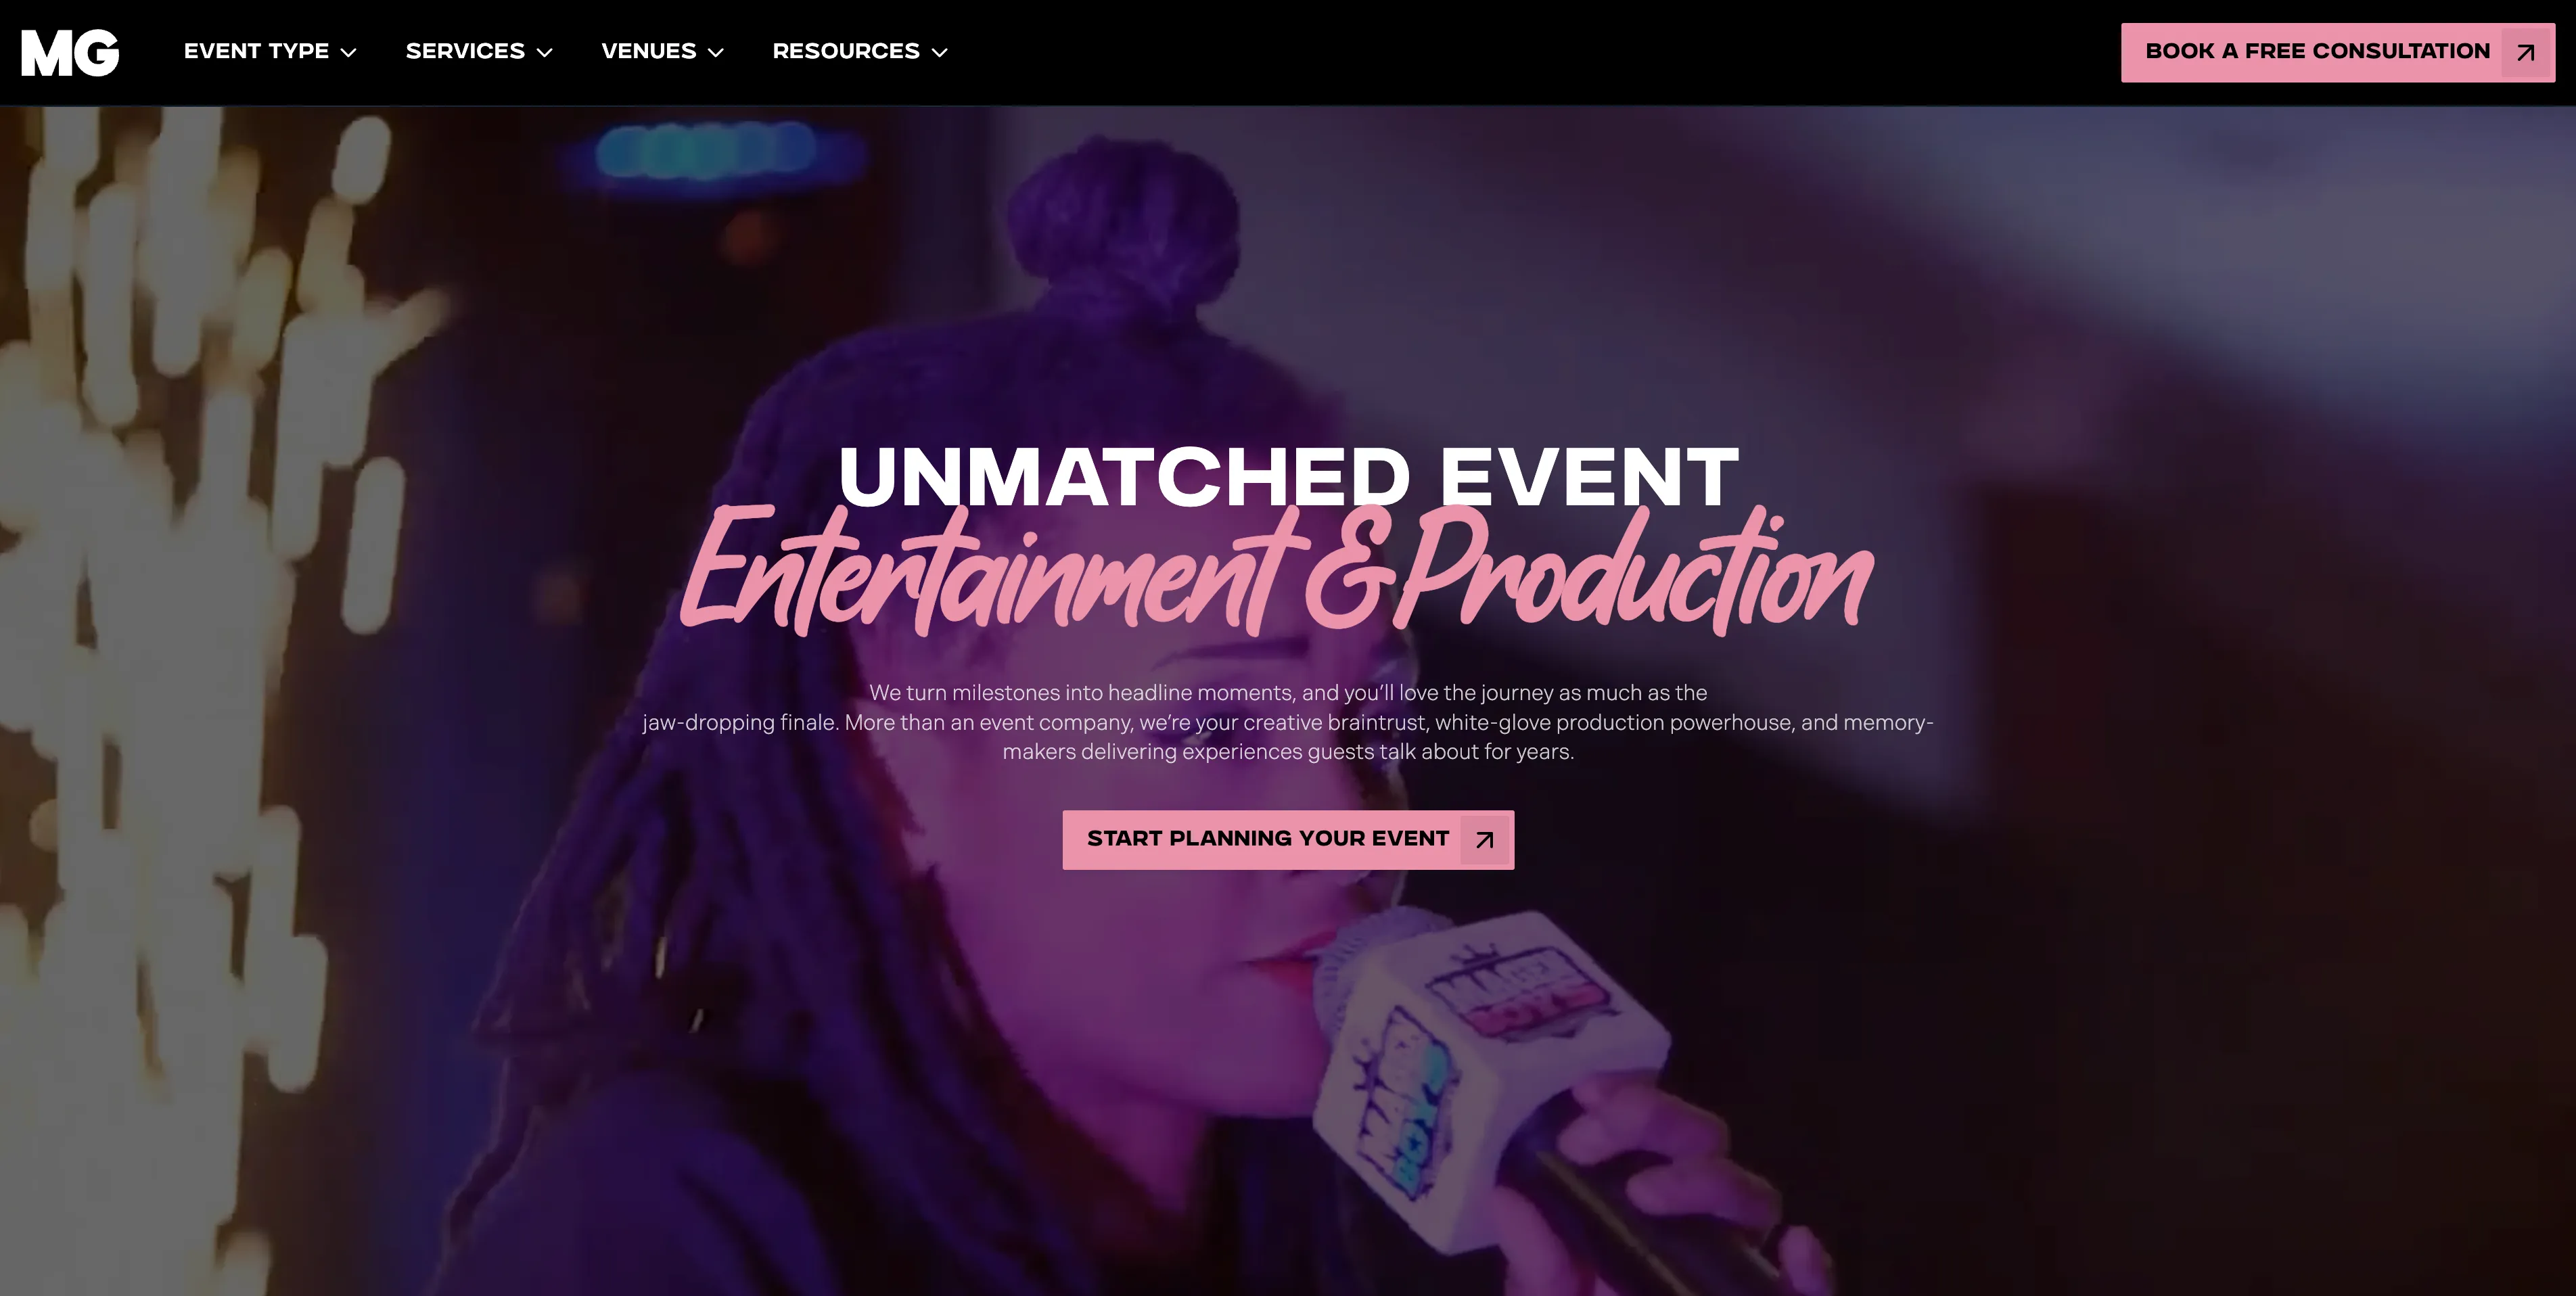The height and width of the screenshot is (1296, 2576).
Task: Click the singer's hair bun in the hero video
Action: pyautogui.click(x=1120, y=215)
